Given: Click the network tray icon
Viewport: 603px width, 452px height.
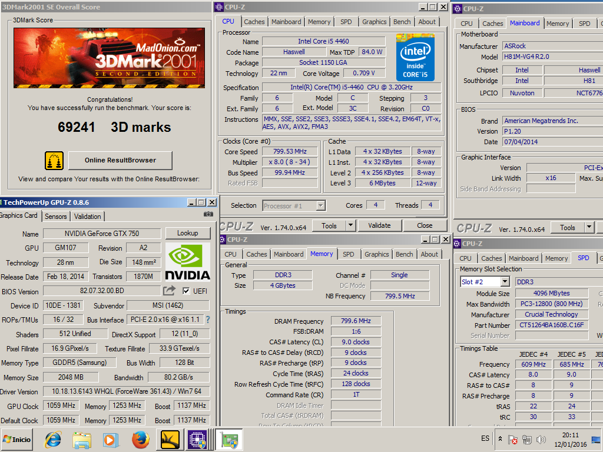Looking at the screenshot, I should click(527, 439).
